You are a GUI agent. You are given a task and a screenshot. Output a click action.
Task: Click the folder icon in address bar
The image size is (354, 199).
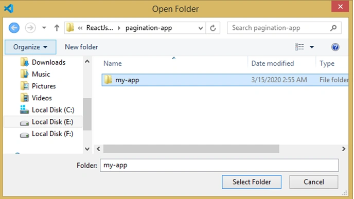click(x=70, y=28)
